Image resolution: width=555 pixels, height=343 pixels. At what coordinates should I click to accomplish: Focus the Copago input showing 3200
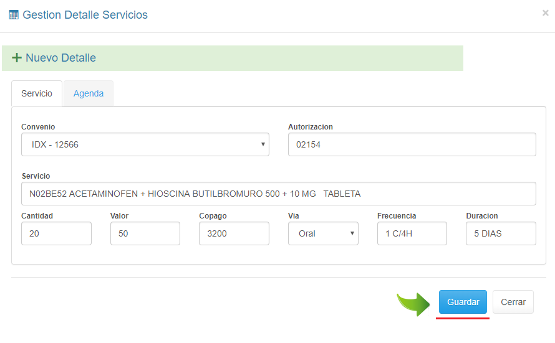[234, 233]
